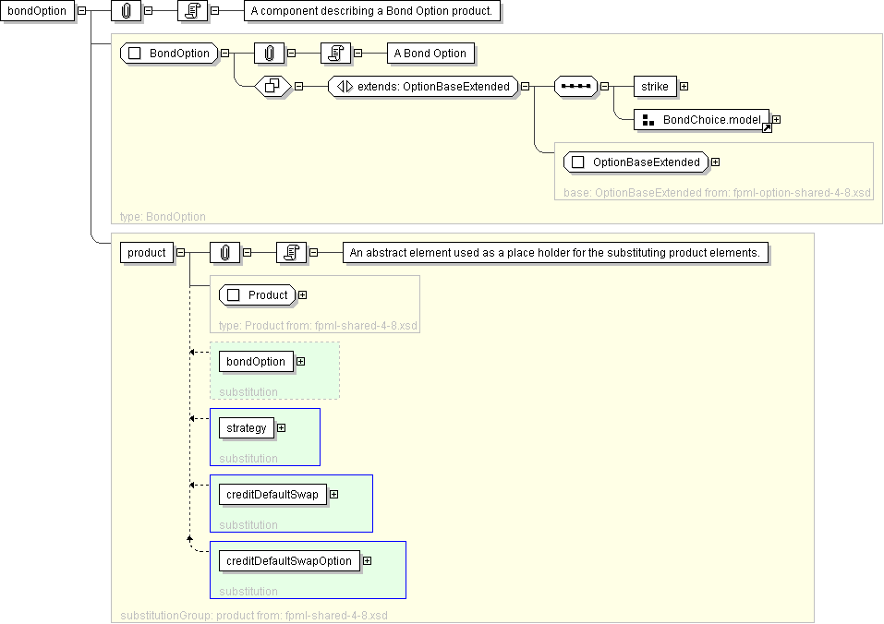
Task: Click the sequence compositor icon before strike
Action: tap(575, 86)
